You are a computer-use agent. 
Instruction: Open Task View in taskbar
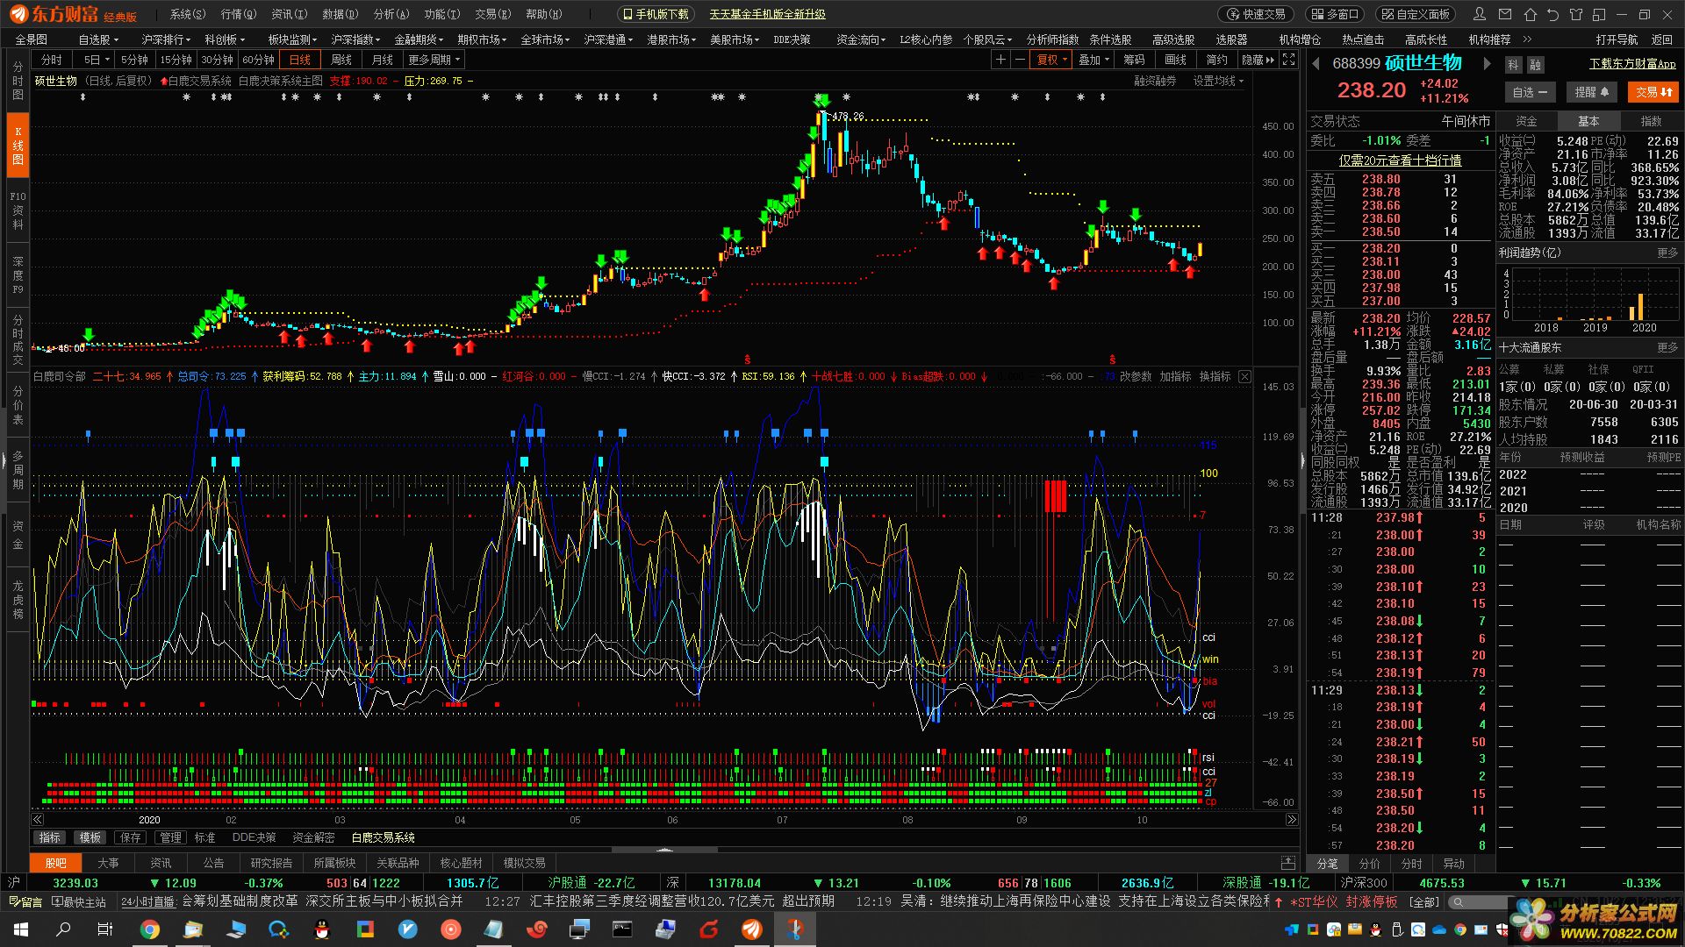click(x=105, y=929)
